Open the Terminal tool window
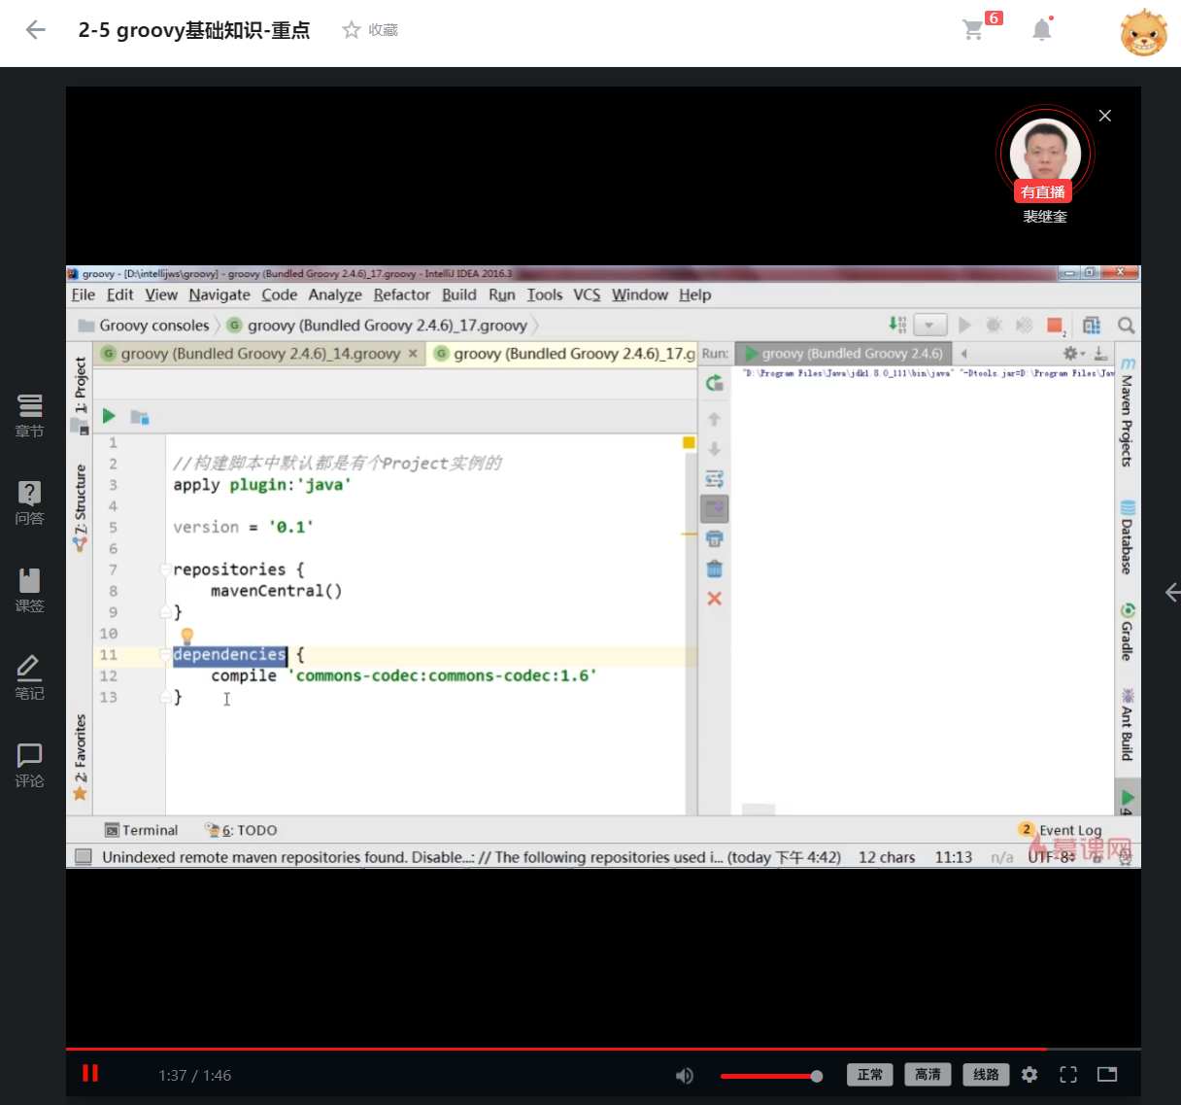This screenshot has height=1105, width=1181. (x=142, y=830)
